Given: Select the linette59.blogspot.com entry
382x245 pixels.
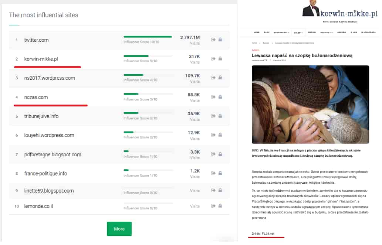Looking at the screenshot, I should [x=49, y=191].
